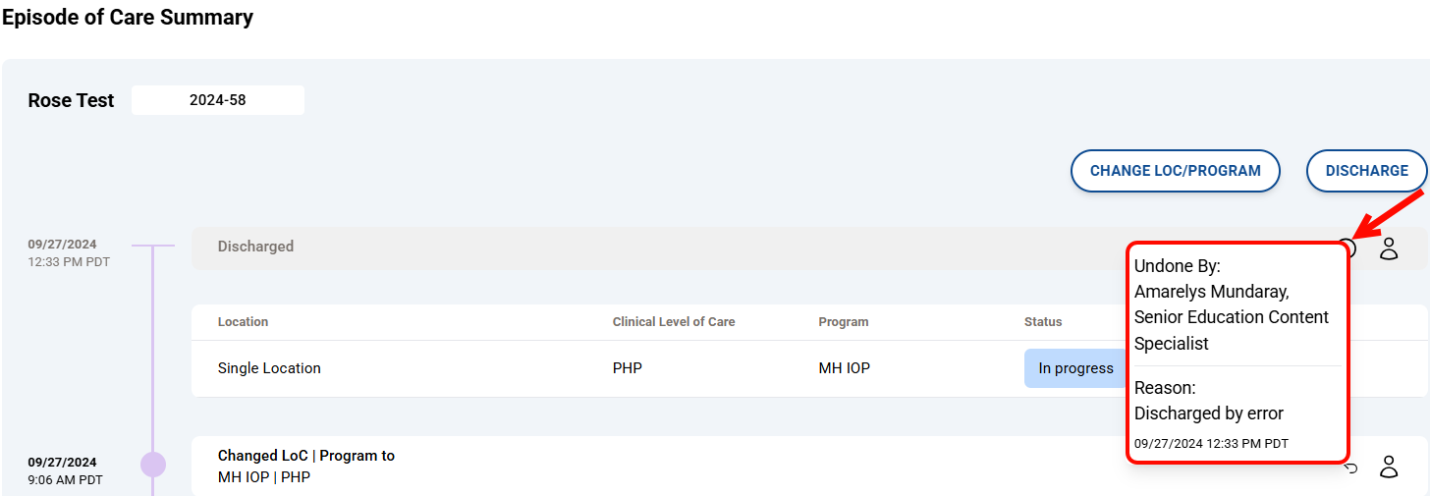Viewport: 1430px width, 496px height.
Task: Click the CHANGE LOC/PROGRAM button
Action: point(1175,171)
